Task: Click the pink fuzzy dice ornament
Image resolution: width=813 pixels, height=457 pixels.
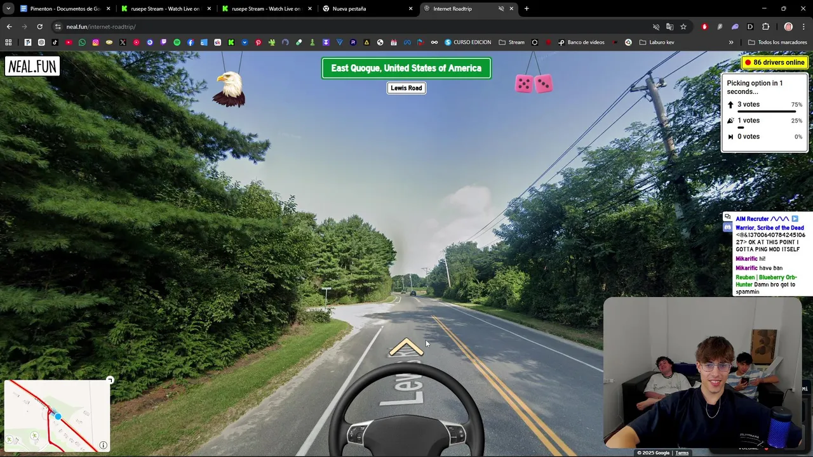Action: click(534, 83)
